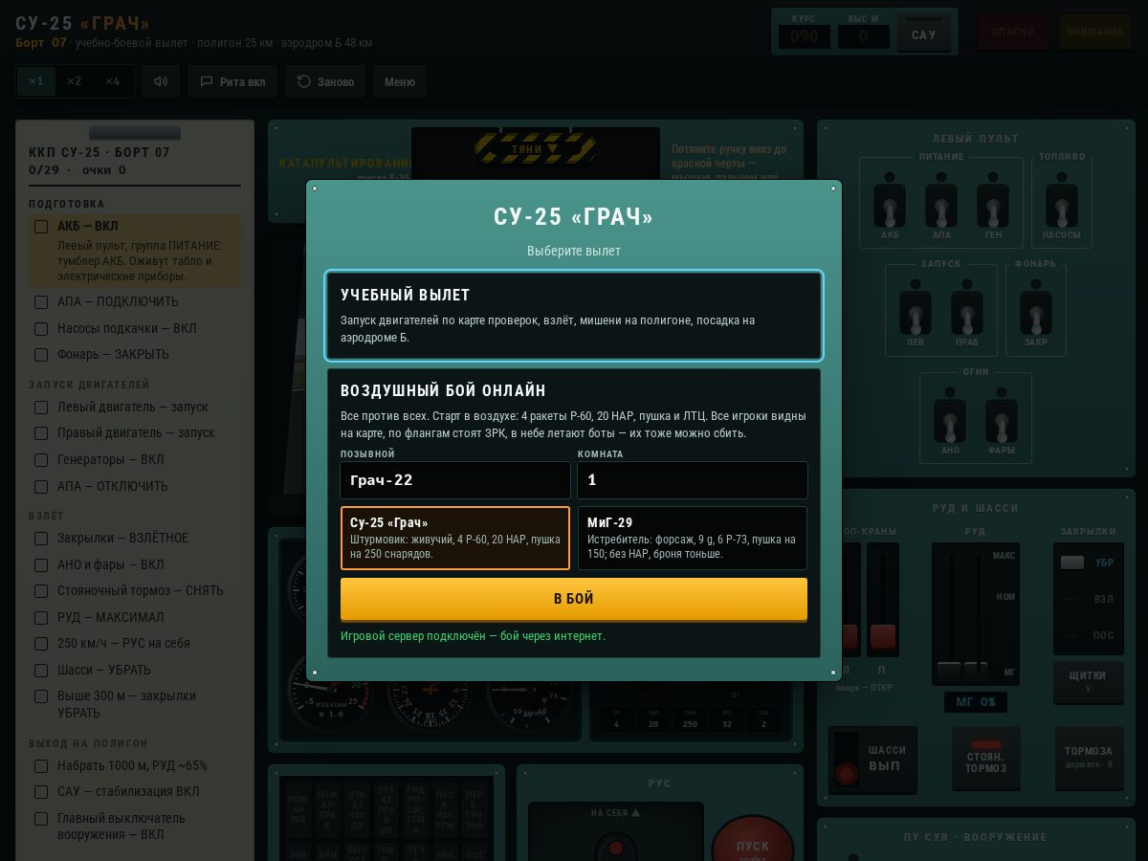
Task: Click the КУРС heading display 090
Action: (804, 36)
